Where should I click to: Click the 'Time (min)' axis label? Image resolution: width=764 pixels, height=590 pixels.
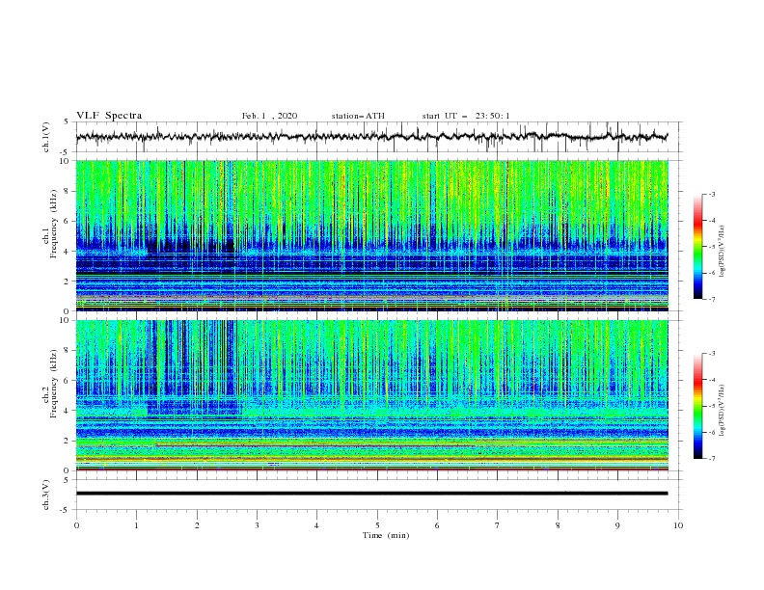click(386, 535)
